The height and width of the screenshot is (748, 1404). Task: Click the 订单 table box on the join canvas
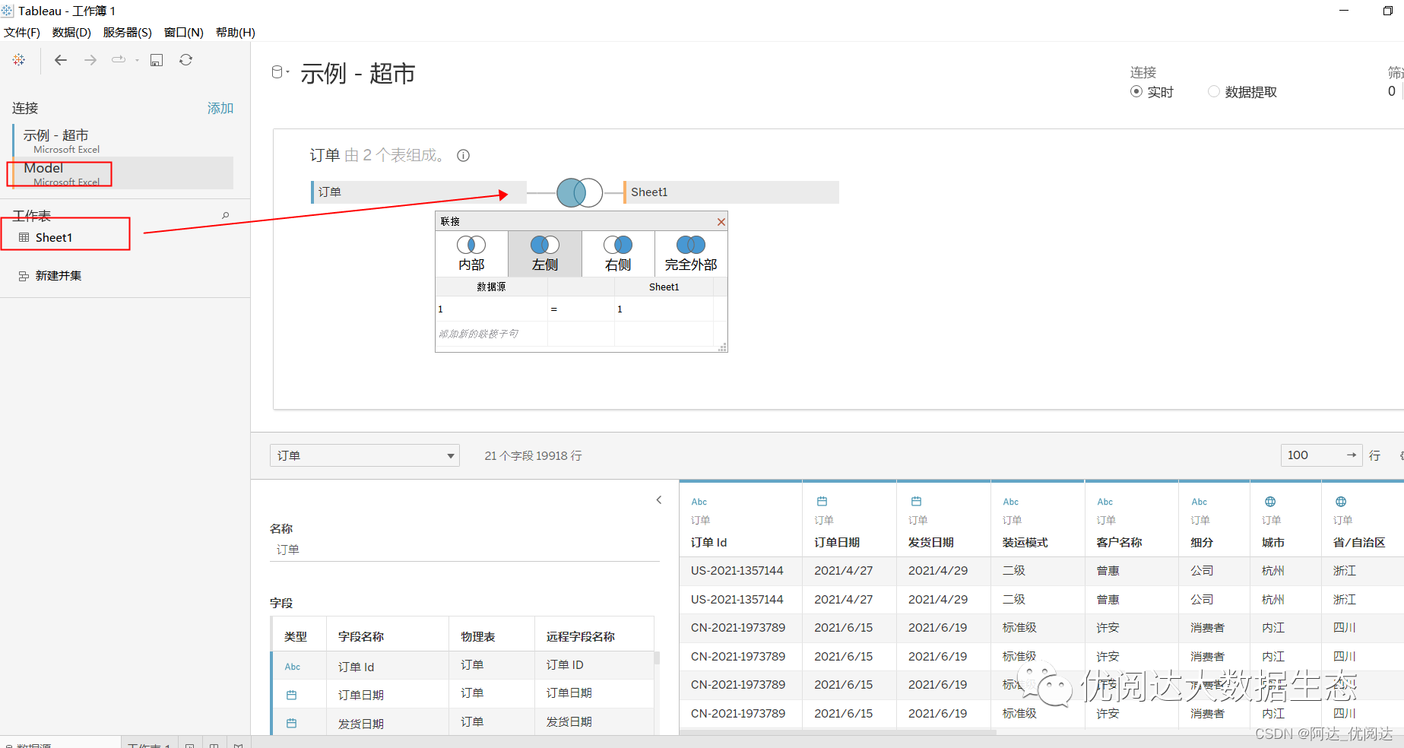419,192
